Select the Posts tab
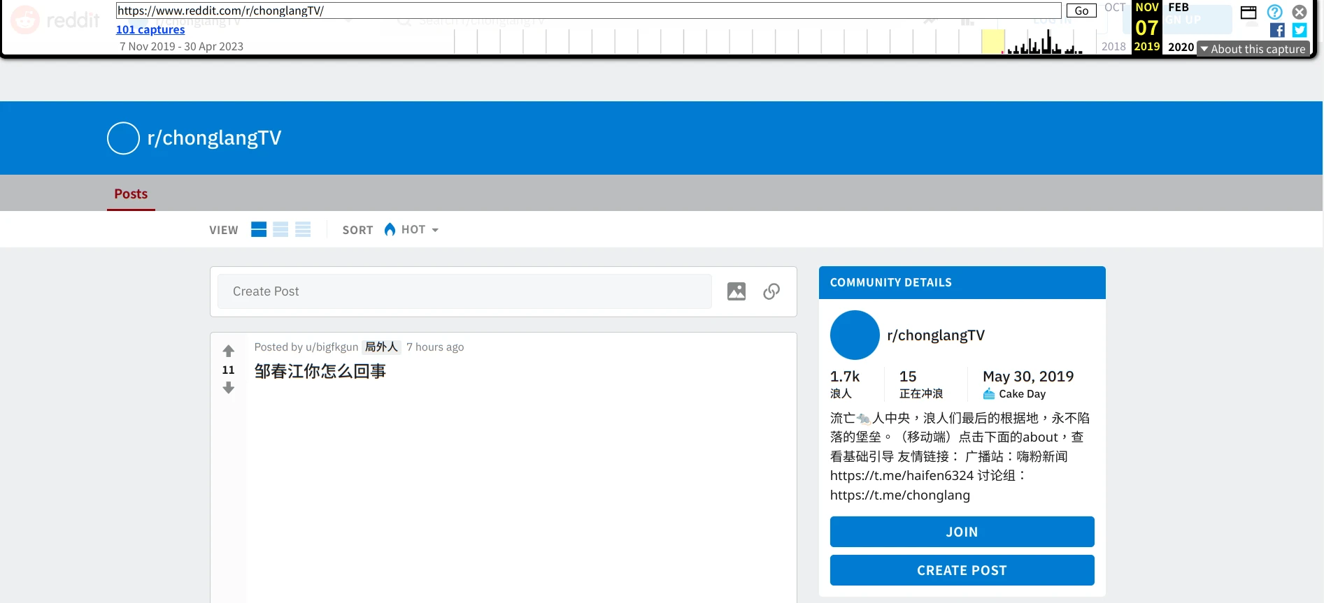This screenshot has width=1324, height=603. click(131, 194)
